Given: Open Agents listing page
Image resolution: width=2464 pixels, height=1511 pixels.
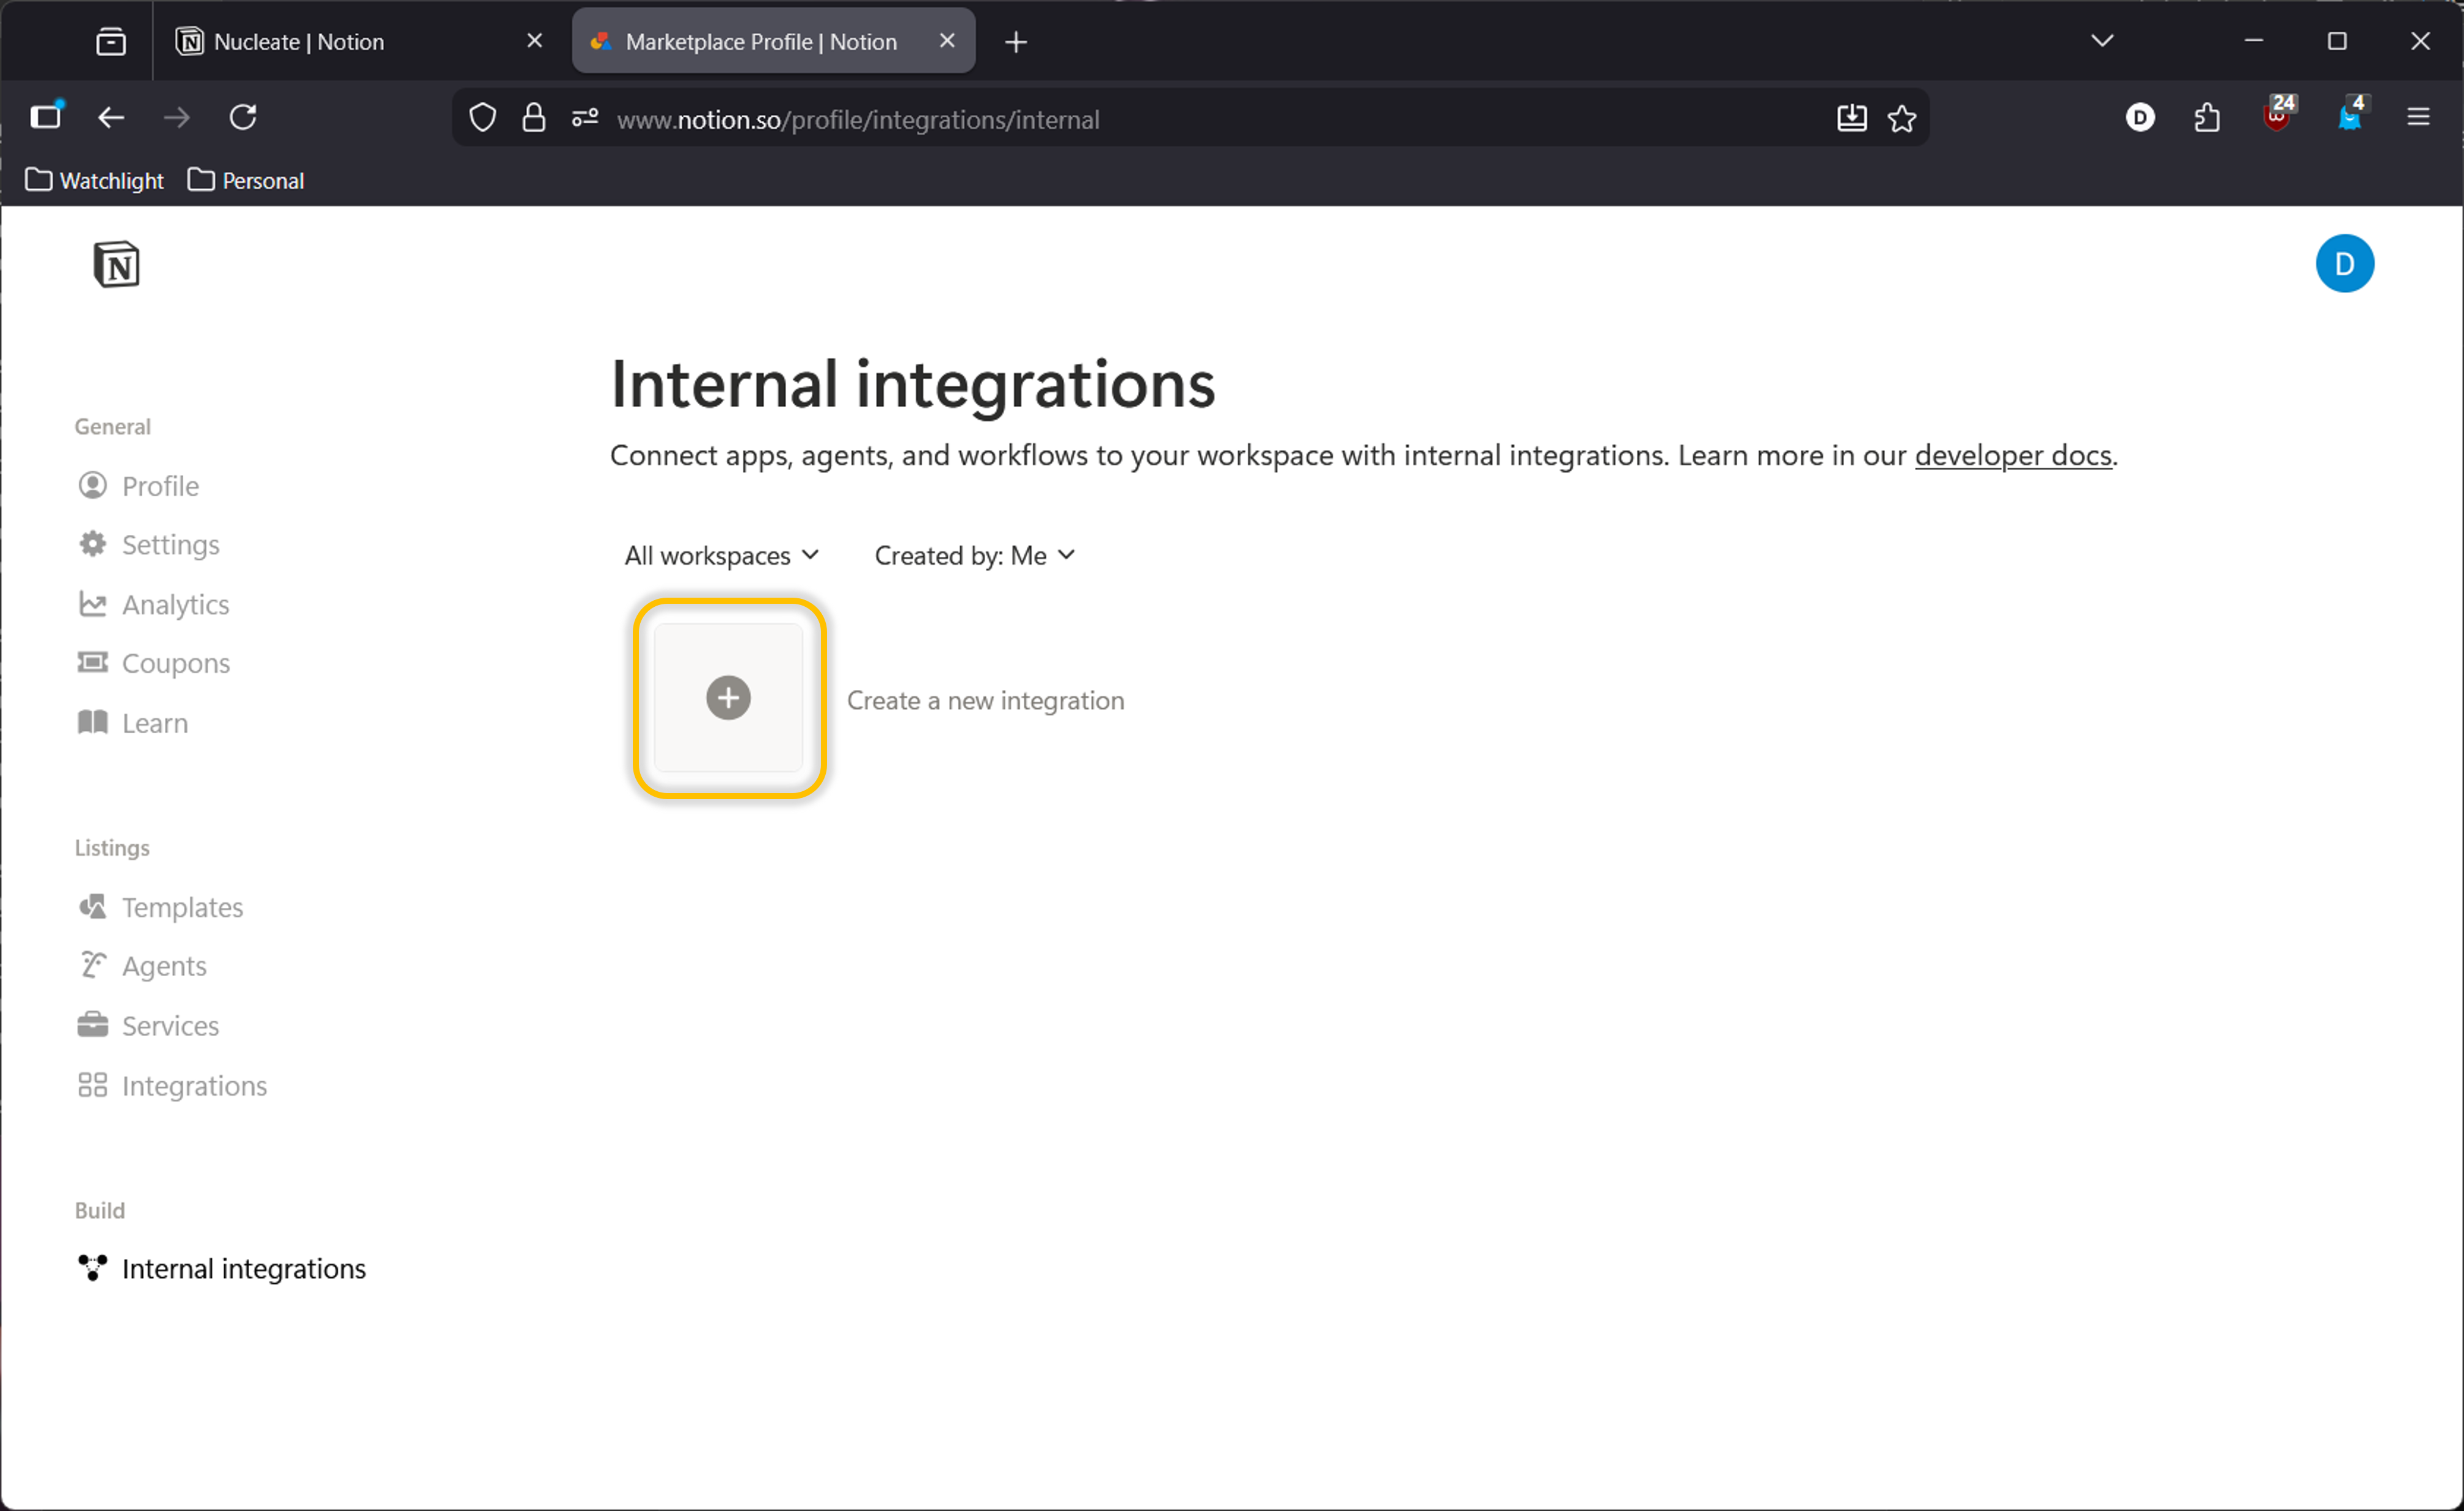Looking at the screenshot, I should tap(163, 965).
